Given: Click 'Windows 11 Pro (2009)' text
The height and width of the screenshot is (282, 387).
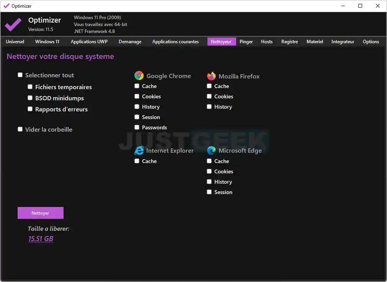Looking at the screenshot, I should point(97,18).
